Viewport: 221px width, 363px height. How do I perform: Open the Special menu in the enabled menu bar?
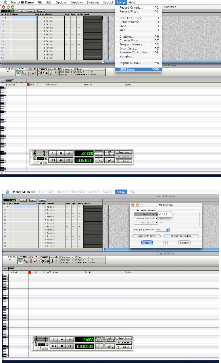108,2
